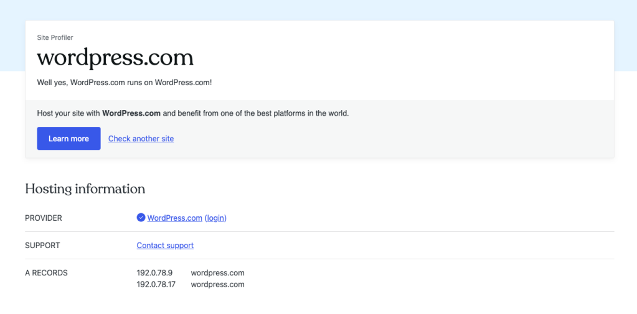Click the SUPPORT row label

(42, 246)
